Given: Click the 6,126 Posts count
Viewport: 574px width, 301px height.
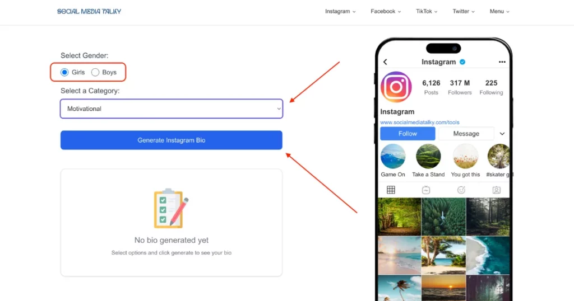Looking at the screenshot, I should 431,87.
